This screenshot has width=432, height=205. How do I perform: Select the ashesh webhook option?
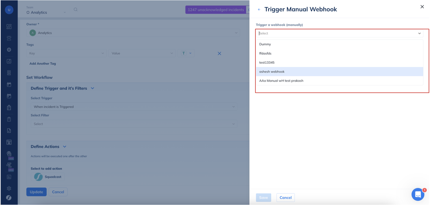pos(272,72)
